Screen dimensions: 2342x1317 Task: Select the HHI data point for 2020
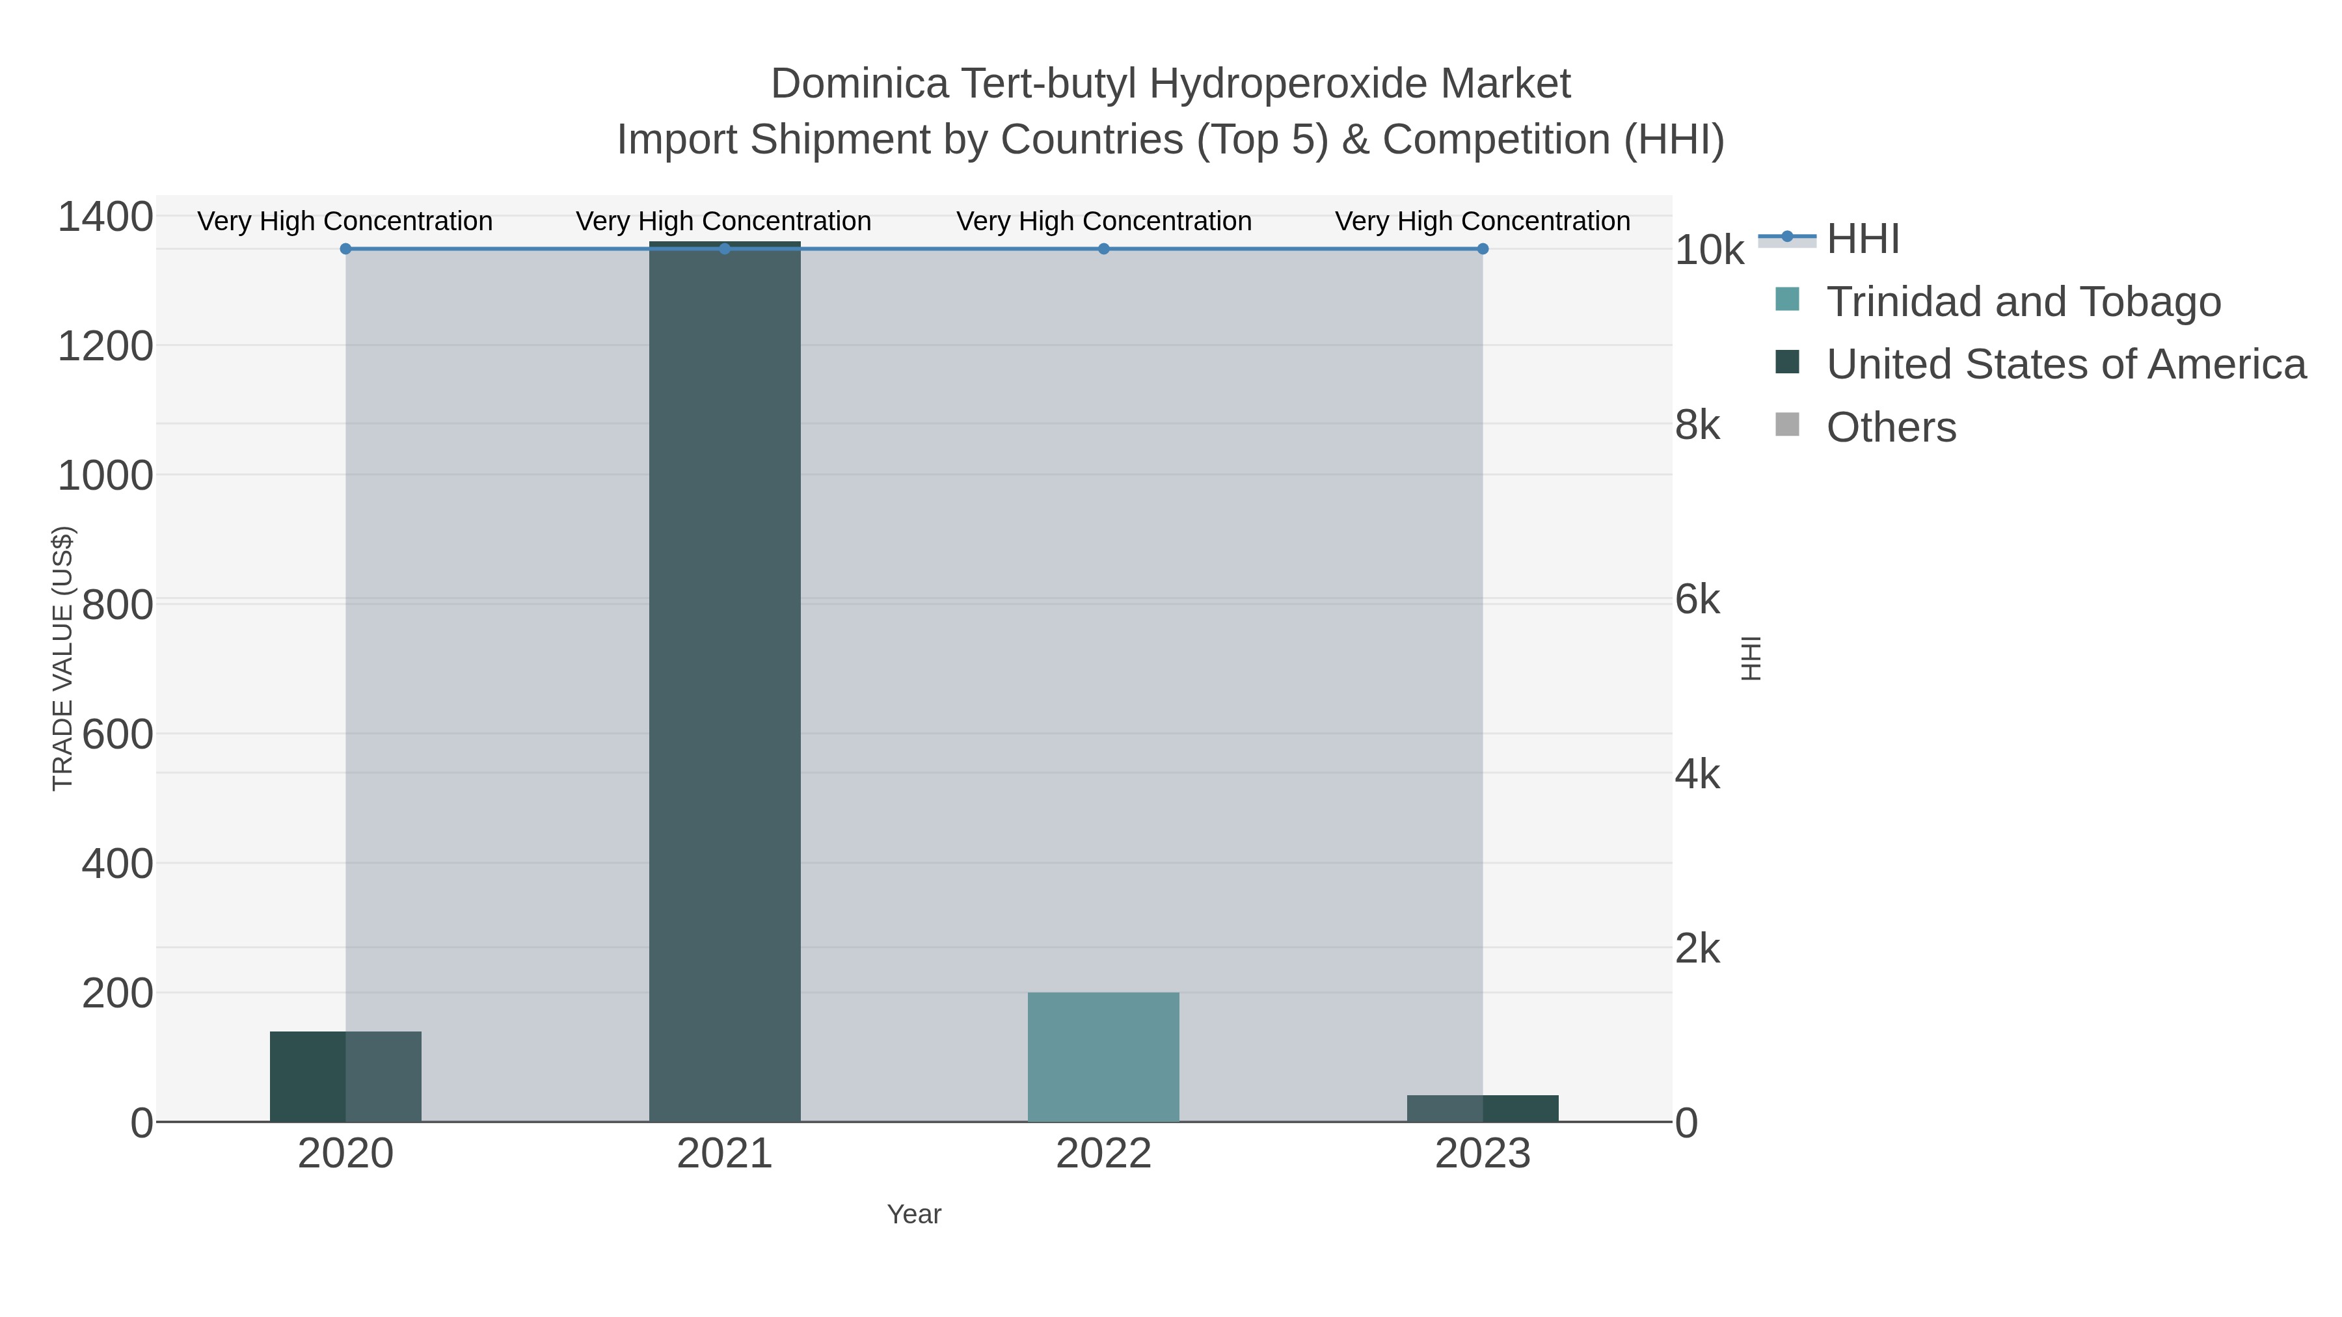(x=345, y=249)
